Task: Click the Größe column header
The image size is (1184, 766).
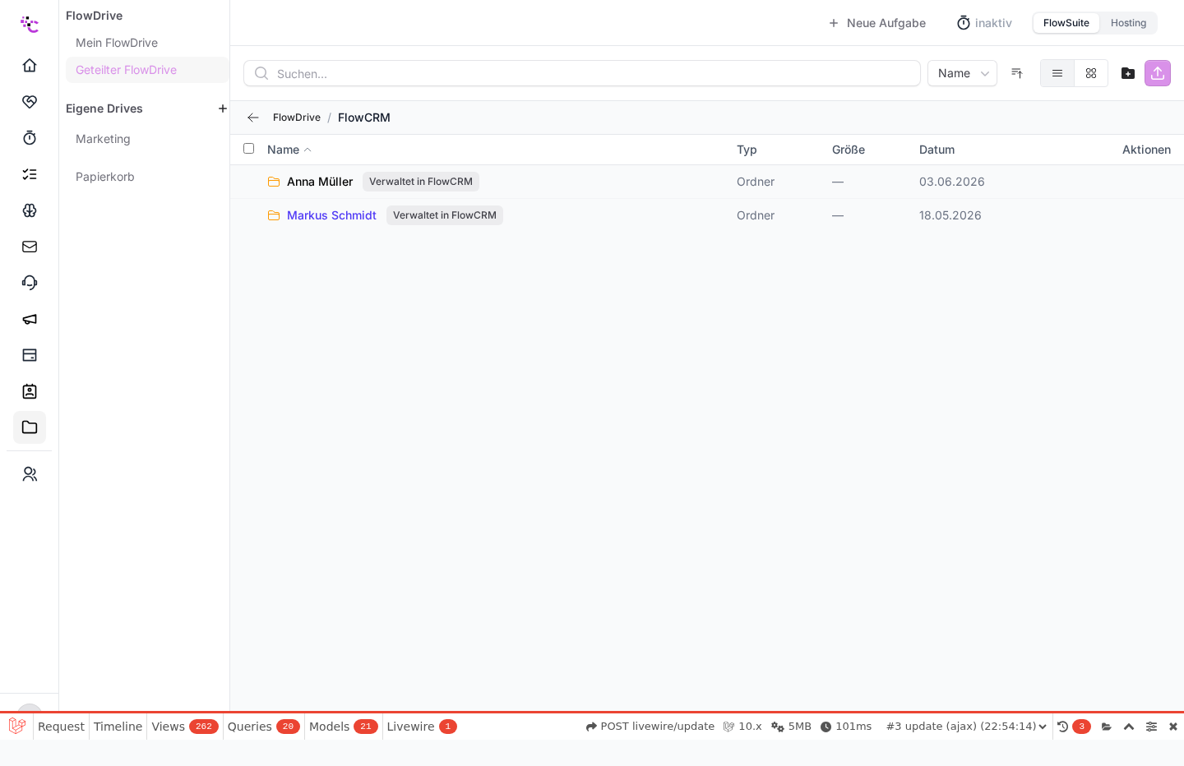Action: coord(849,150)
